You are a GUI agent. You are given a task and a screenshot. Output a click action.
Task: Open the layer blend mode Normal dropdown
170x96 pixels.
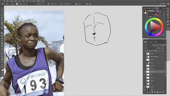pos(150,48)
